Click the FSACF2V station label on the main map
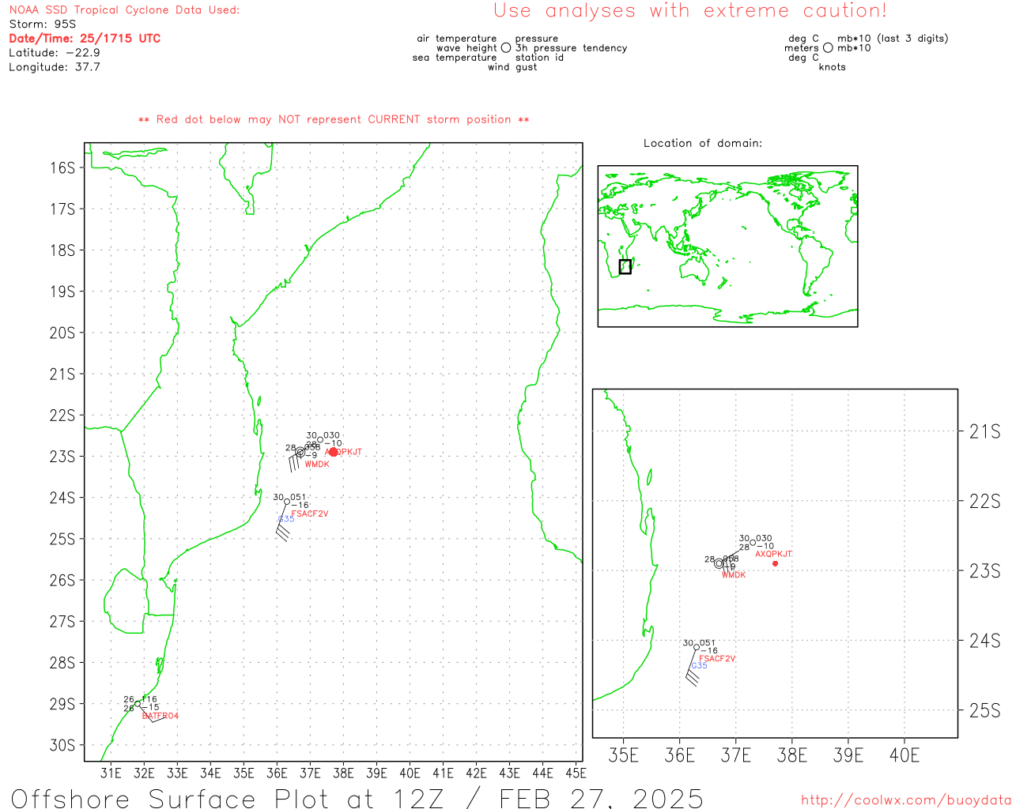The width and height of the screenshot is (1012, 809). point(310,514)
